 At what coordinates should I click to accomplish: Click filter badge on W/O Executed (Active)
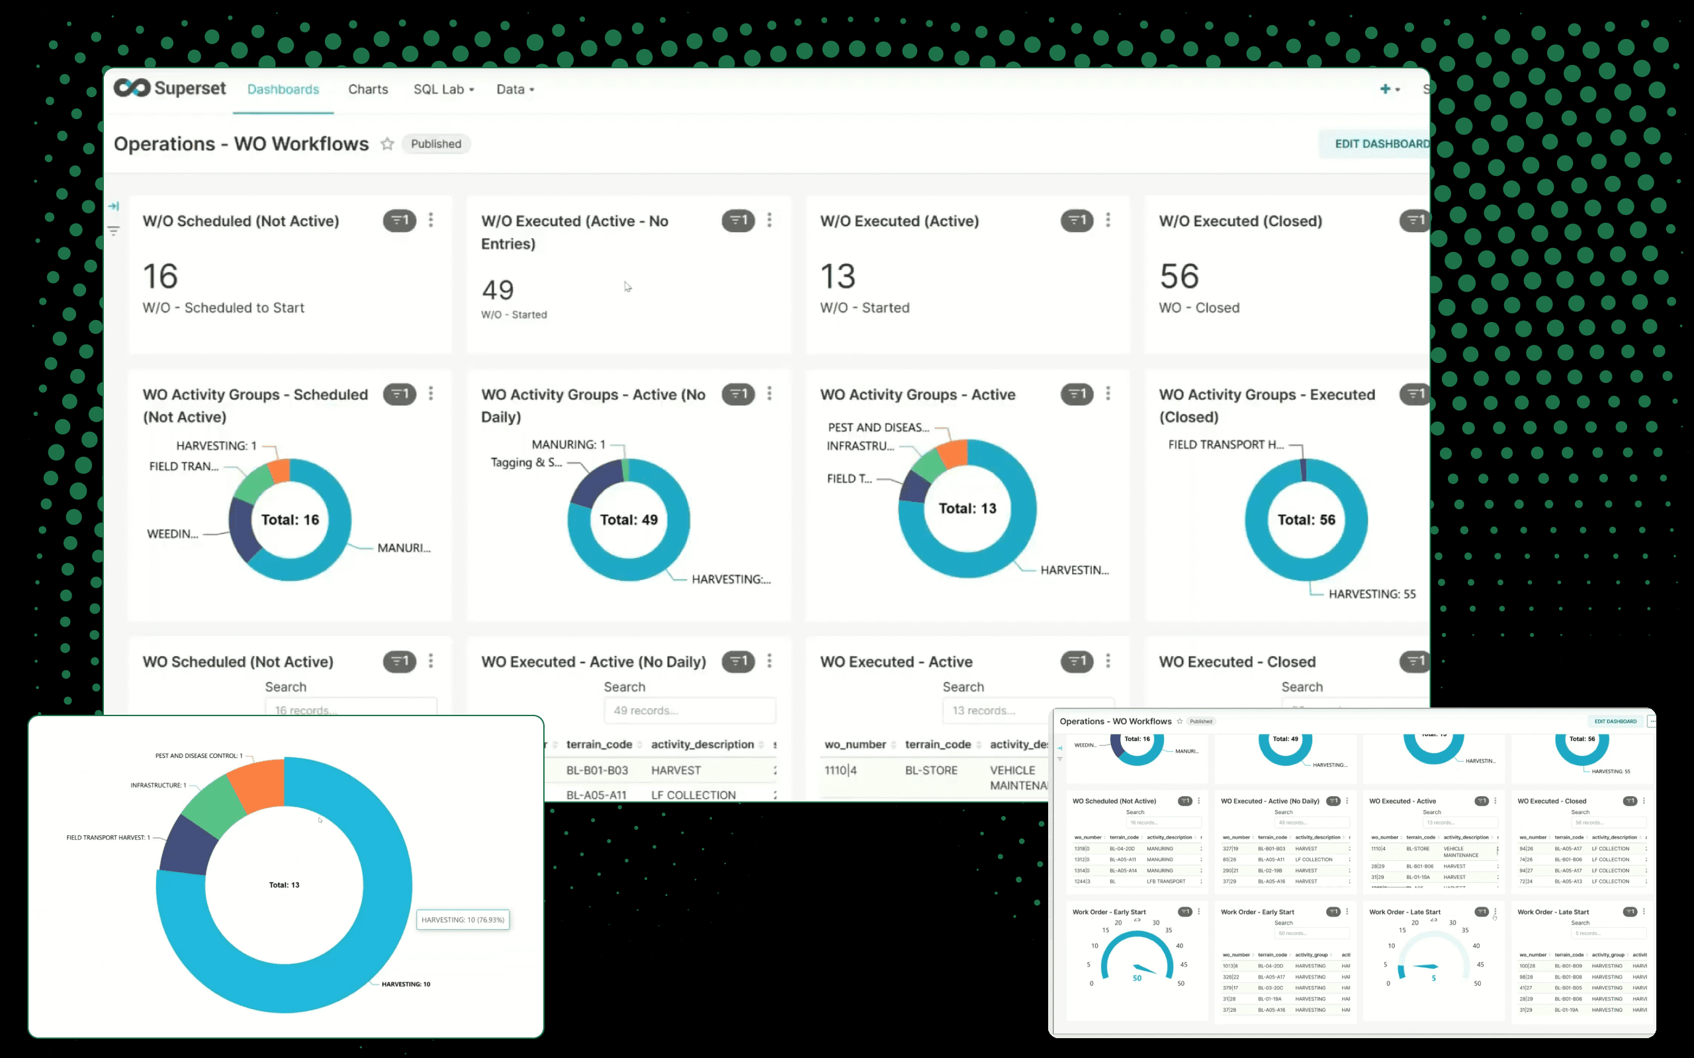(1076, 220)
